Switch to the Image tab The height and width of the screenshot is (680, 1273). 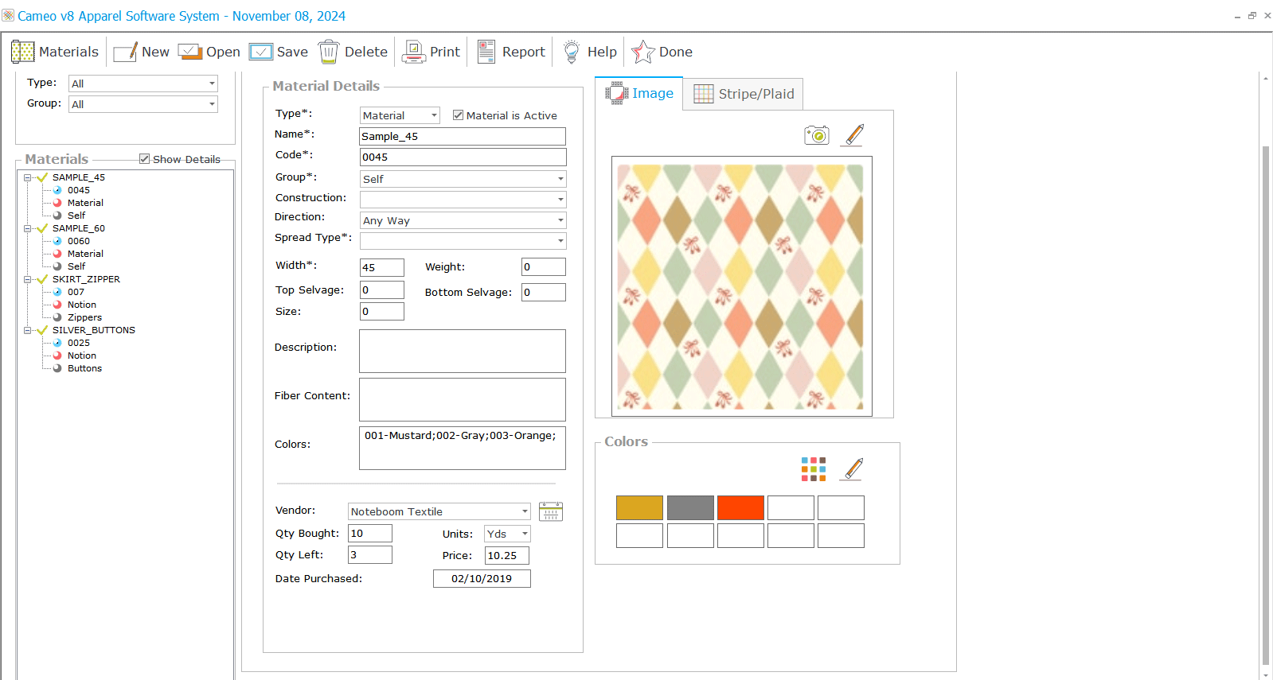639,94
